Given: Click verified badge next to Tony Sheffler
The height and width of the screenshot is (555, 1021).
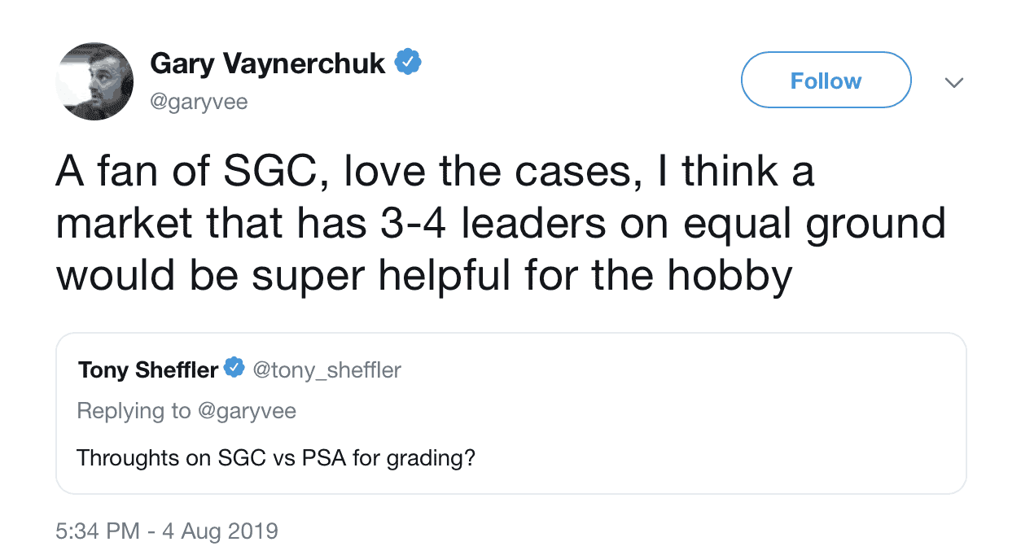Looking at the screenshot, I should (234, 369).
